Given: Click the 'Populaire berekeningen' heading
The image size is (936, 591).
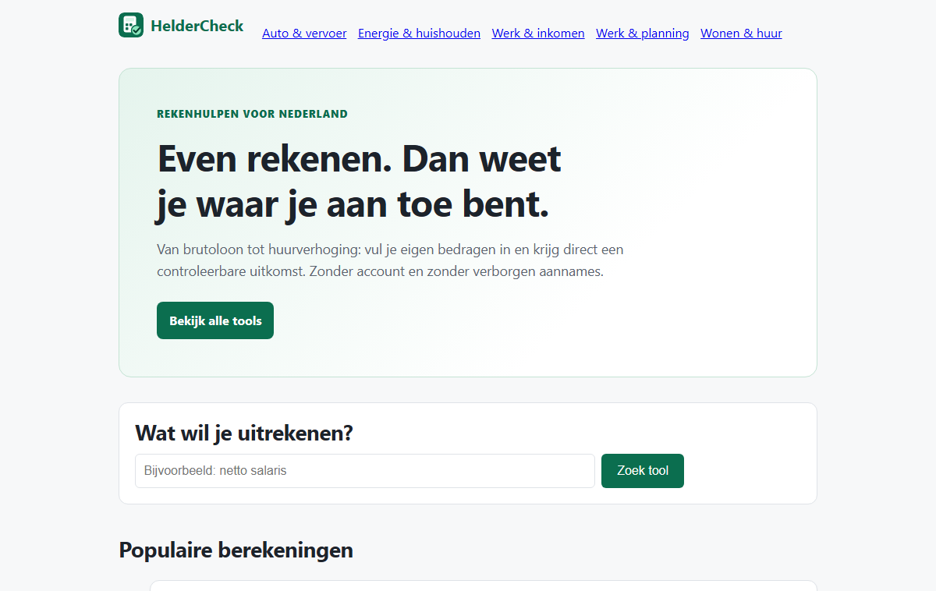Looking at the screenshot, I should click(x=236, y=550).
